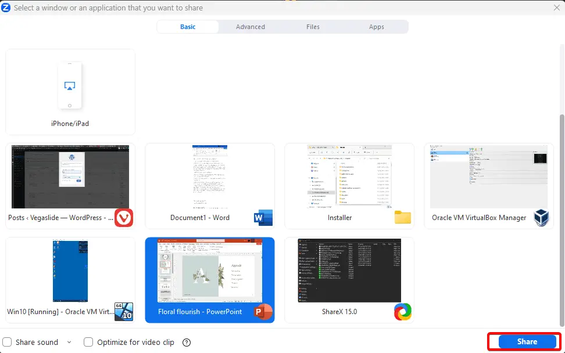Select the ShareX 15.0 window thumbnail
The height and width of the screenshot is (353, 565).
349,271
